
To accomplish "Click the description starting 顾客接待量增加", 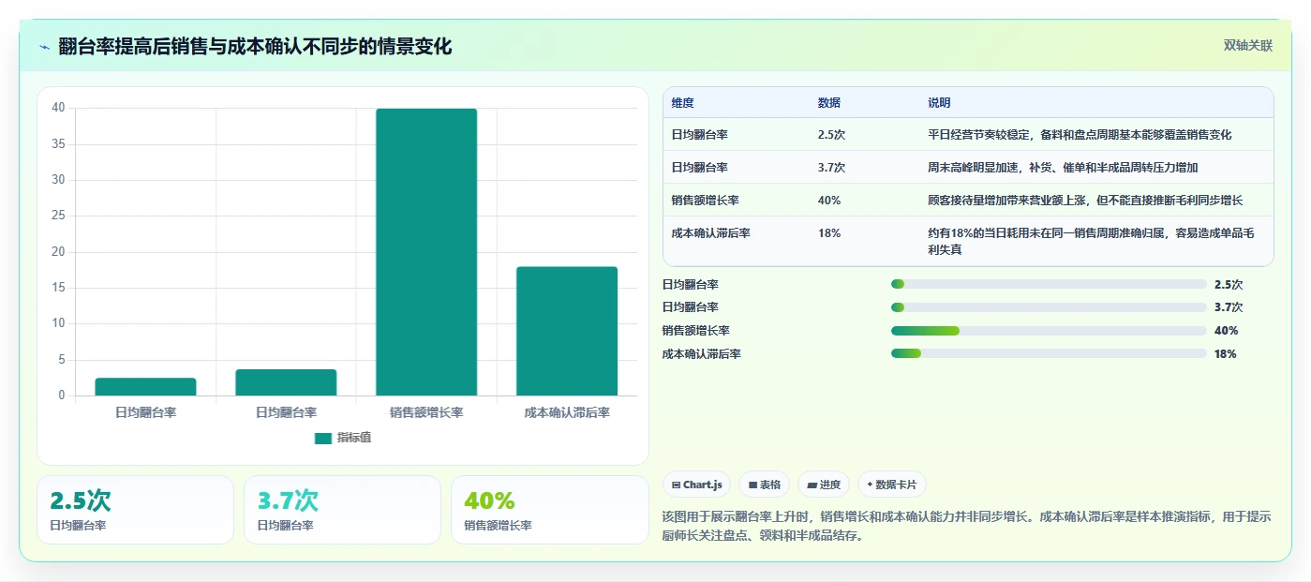I will click(x=1085, y=201).
